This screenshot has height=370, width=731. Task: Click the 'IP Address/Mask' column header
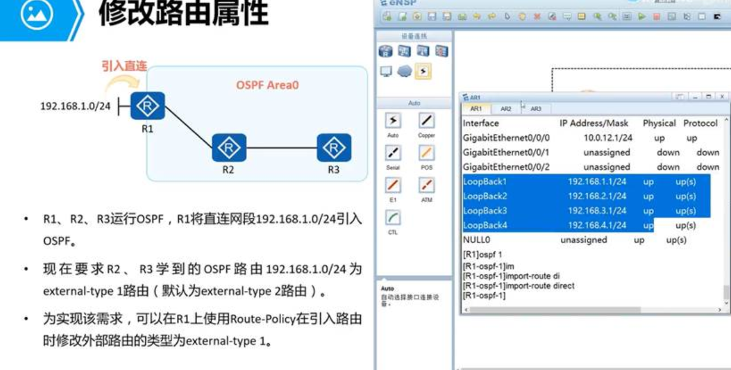[594, 123]
